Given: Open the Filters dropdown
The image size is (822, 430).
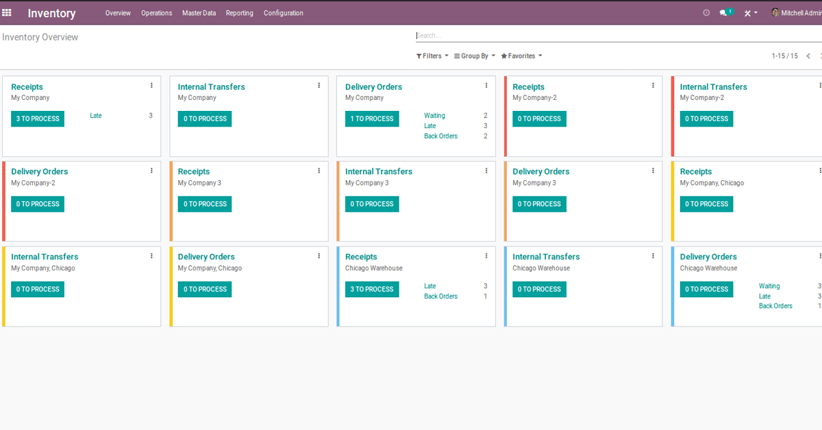Looking at the screenshot, I should point(432,55).
